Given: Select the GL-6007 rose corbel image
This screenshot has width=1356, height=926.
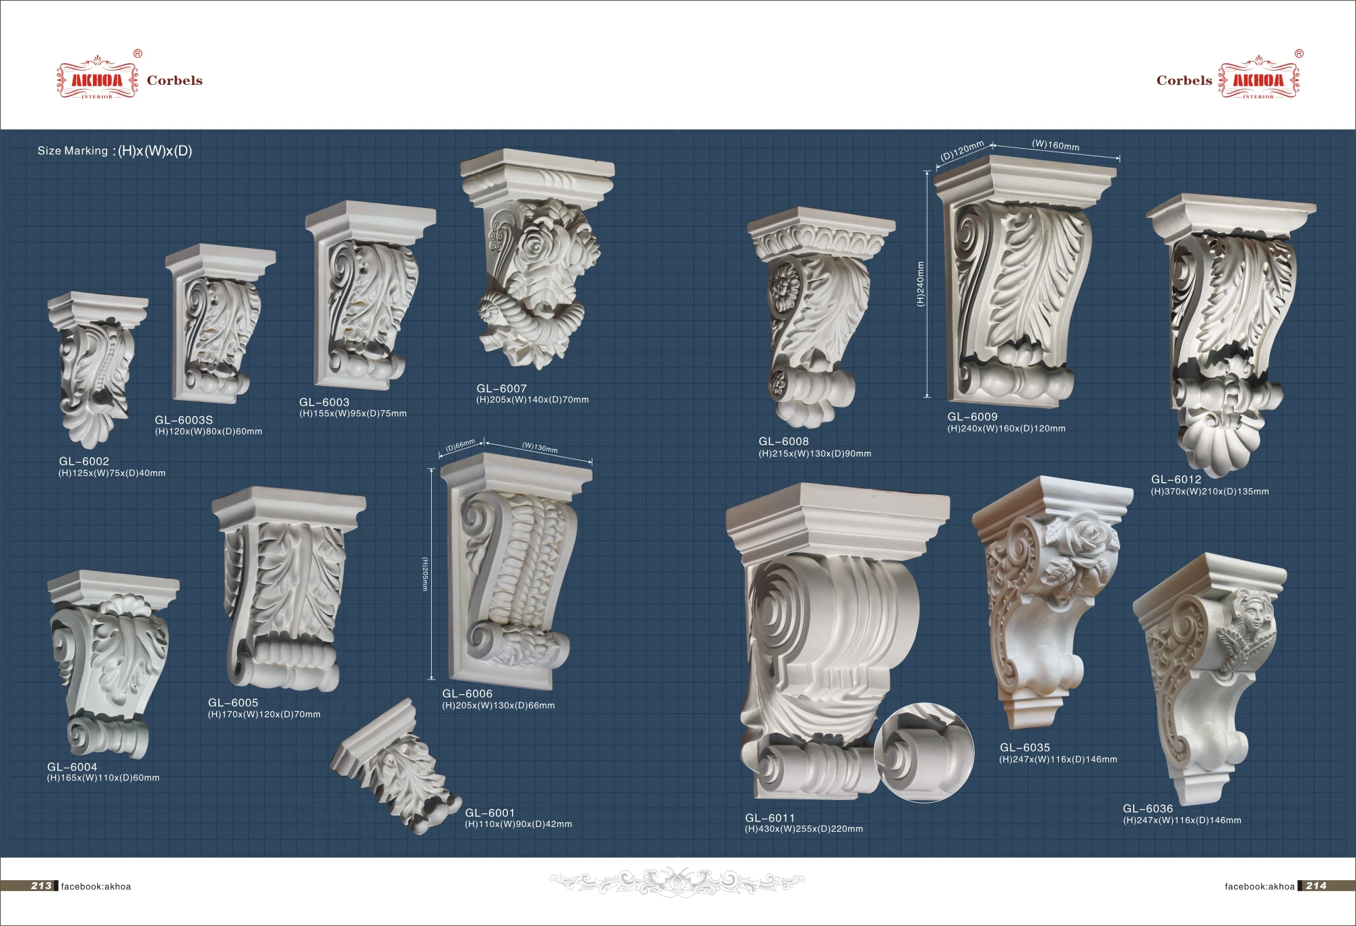Looking at the screenshot, I should coord(538,259).
